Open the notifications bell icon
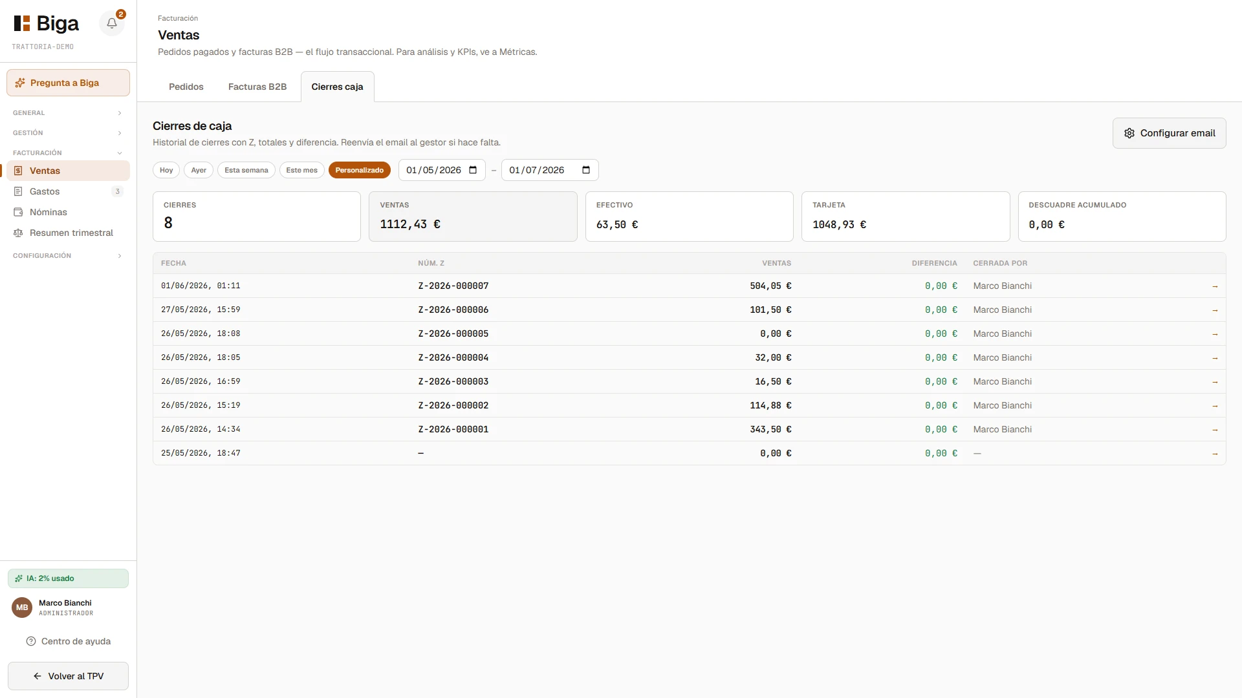Viewport: 1242px width, 698px height. [x=112, y=23]
